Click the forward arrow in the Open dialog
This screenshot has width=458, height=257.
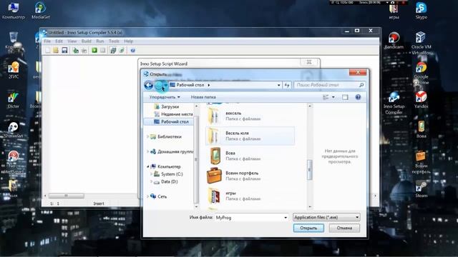[159, 85]
